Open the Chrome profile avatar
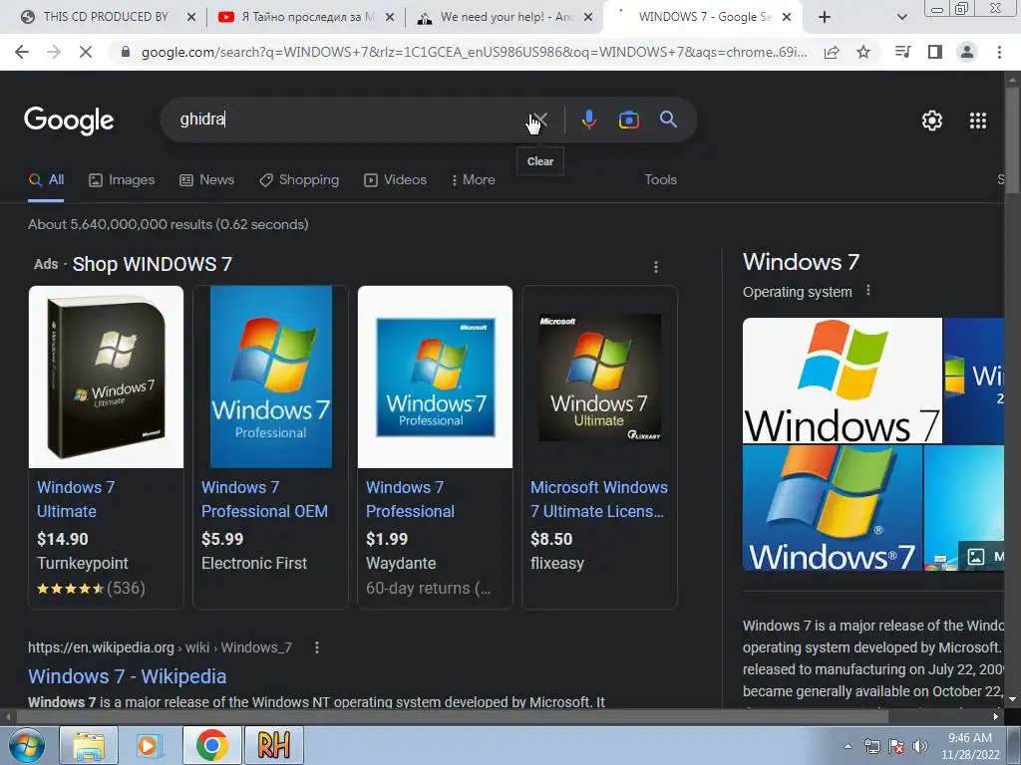Viewport: 1021px width, 765px height. 967,52
